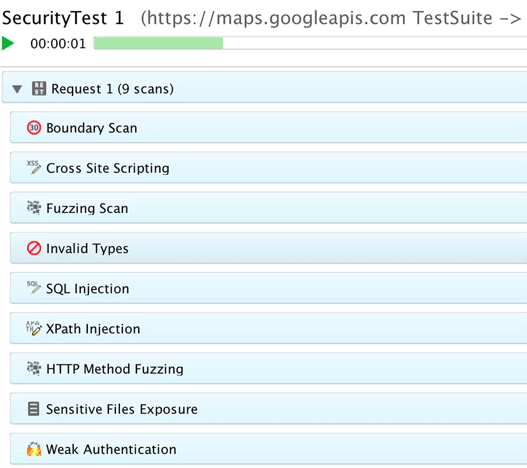The height and width of the screenshot is (468, 527).
Task: Click the Boundary Scan speed-limit icon
Action: click(x=34, y=128)
